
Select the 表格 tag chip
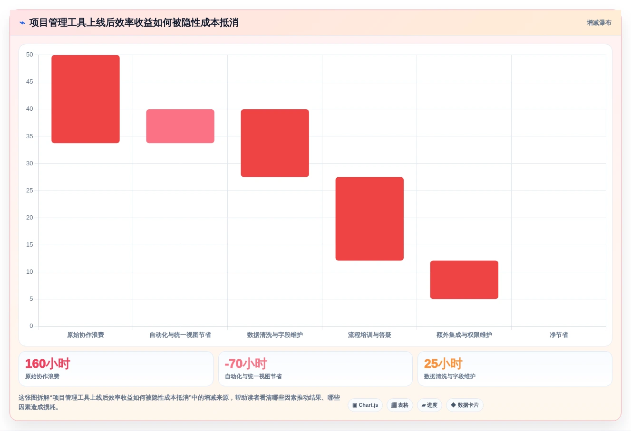400,405
